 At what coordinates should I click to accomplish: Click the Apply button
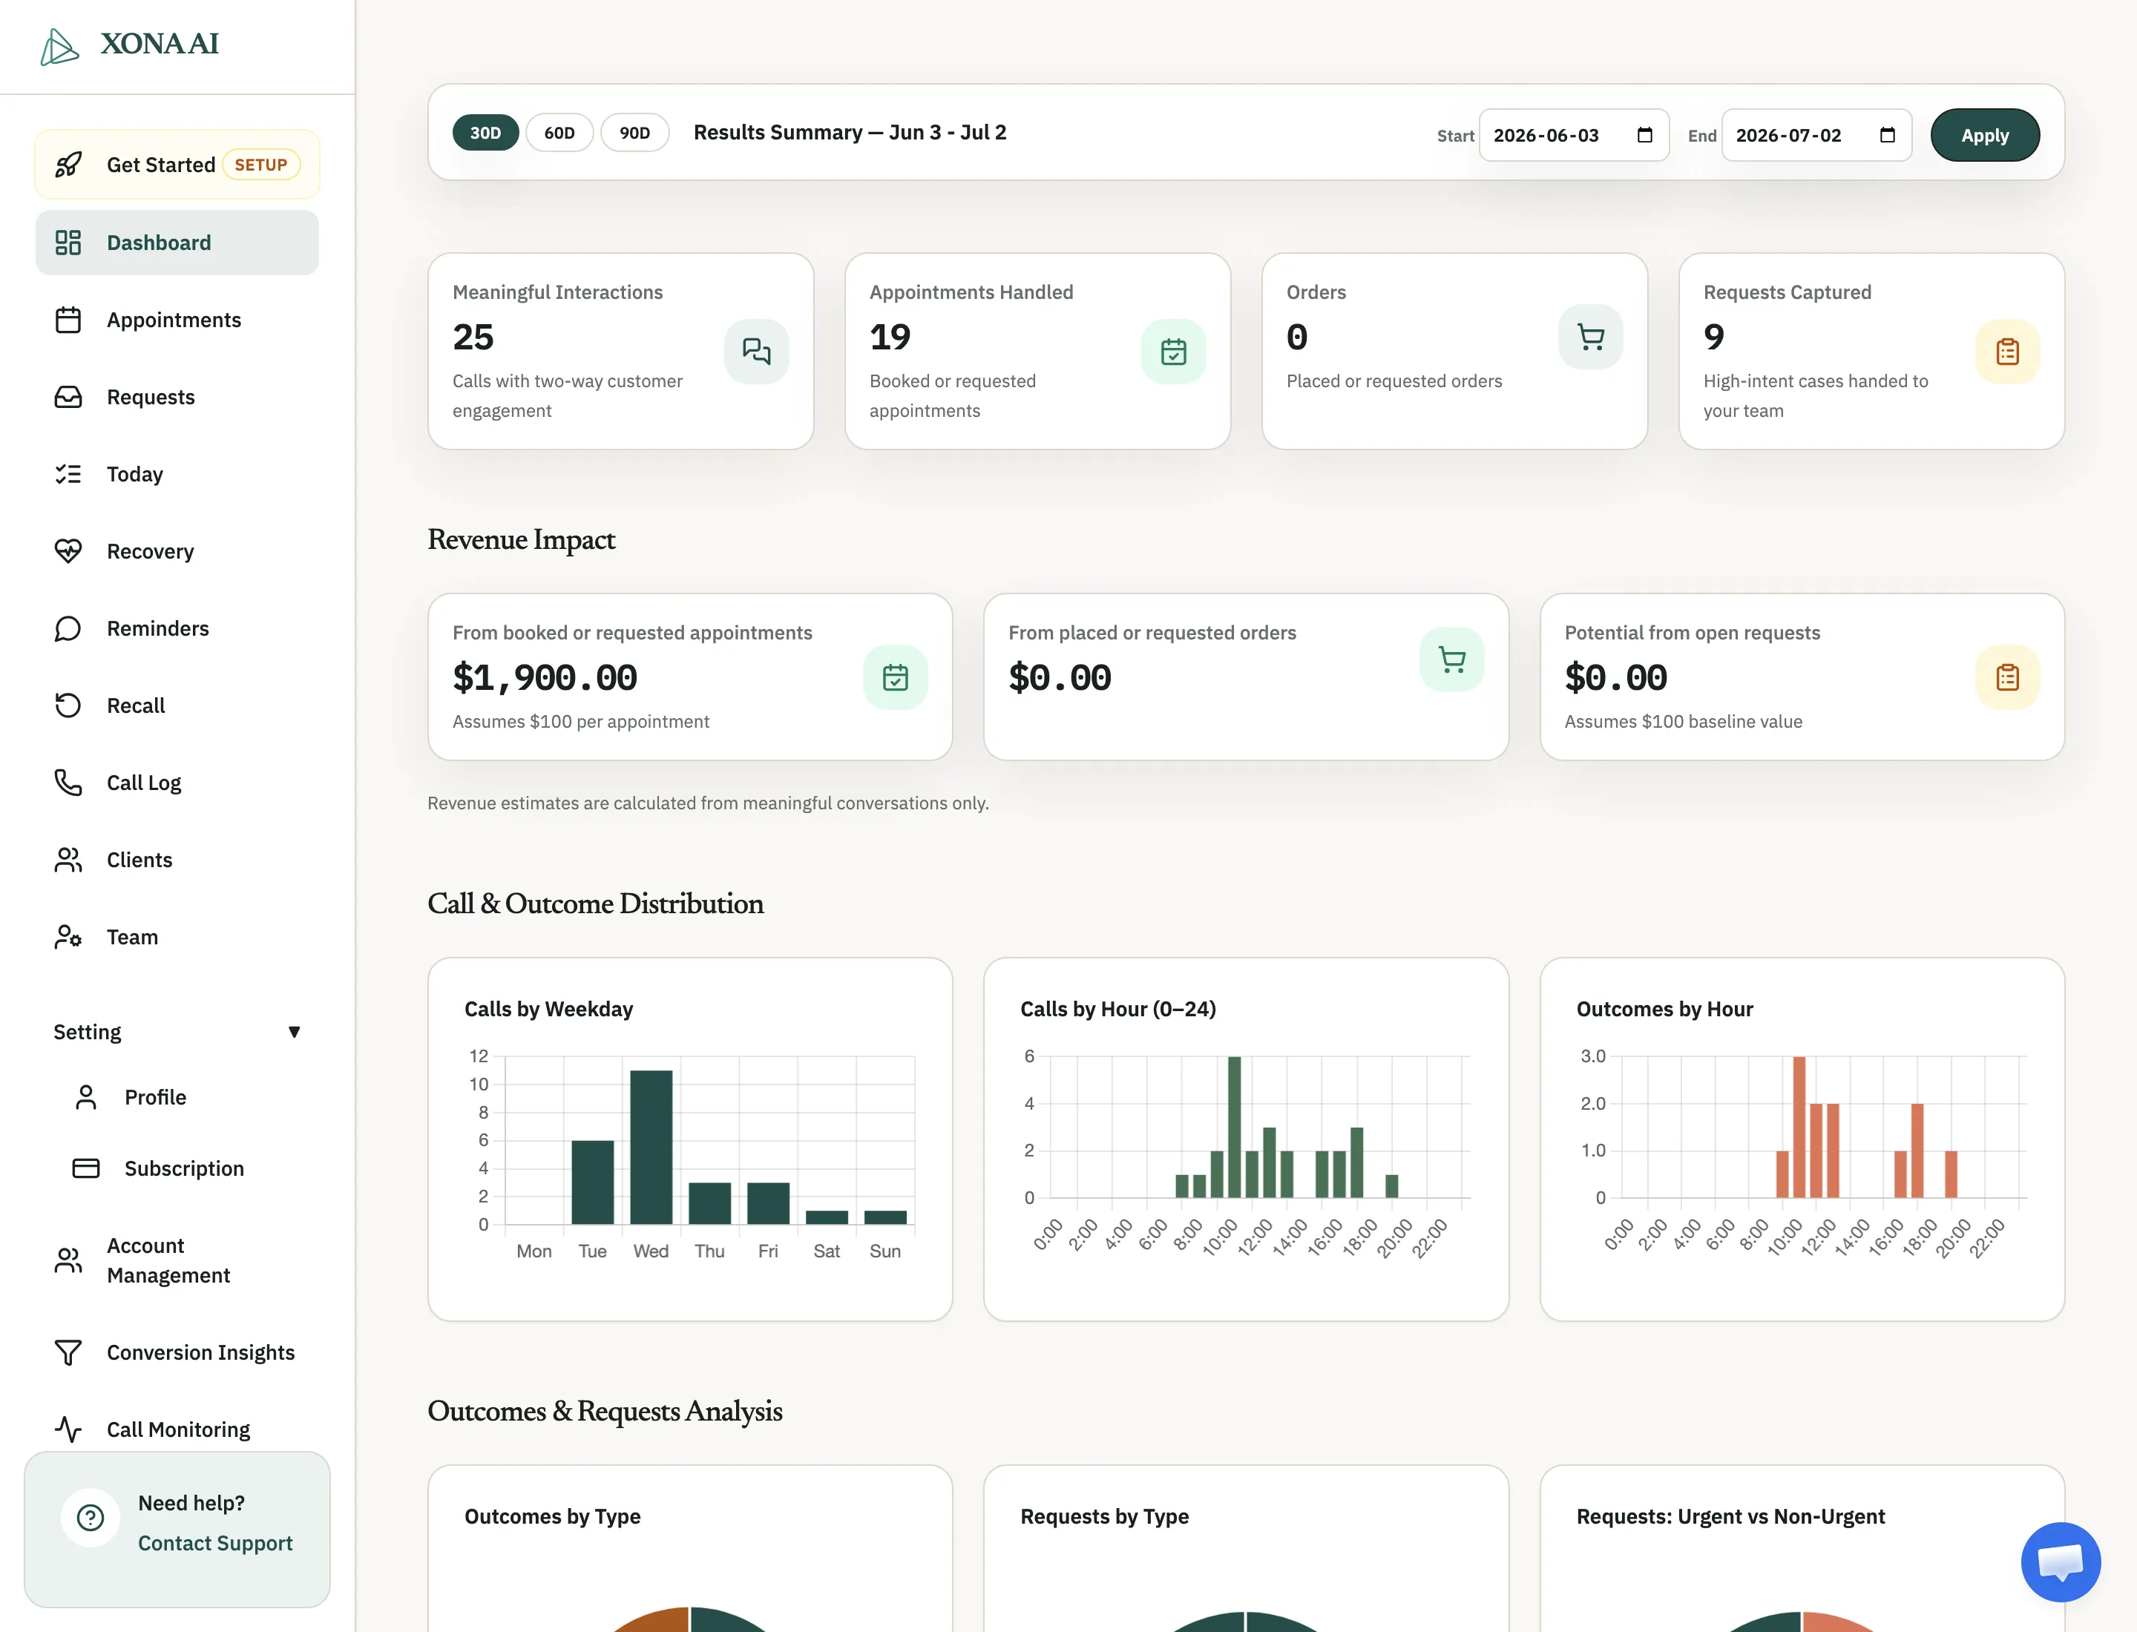1984,135
